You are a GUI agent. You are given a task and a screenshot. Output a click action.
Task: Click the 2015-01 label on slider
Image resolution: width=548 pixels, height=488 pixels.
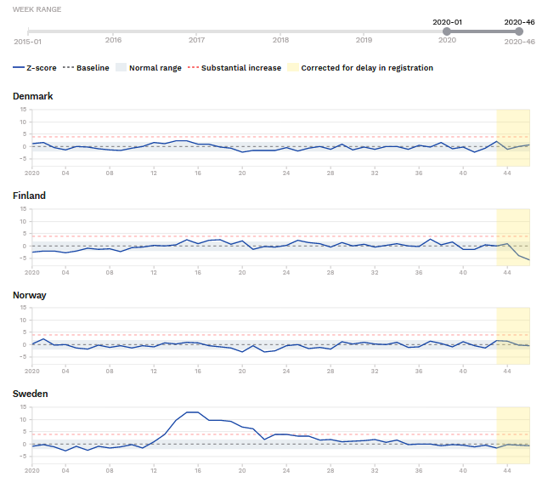[x=27, y=42]
